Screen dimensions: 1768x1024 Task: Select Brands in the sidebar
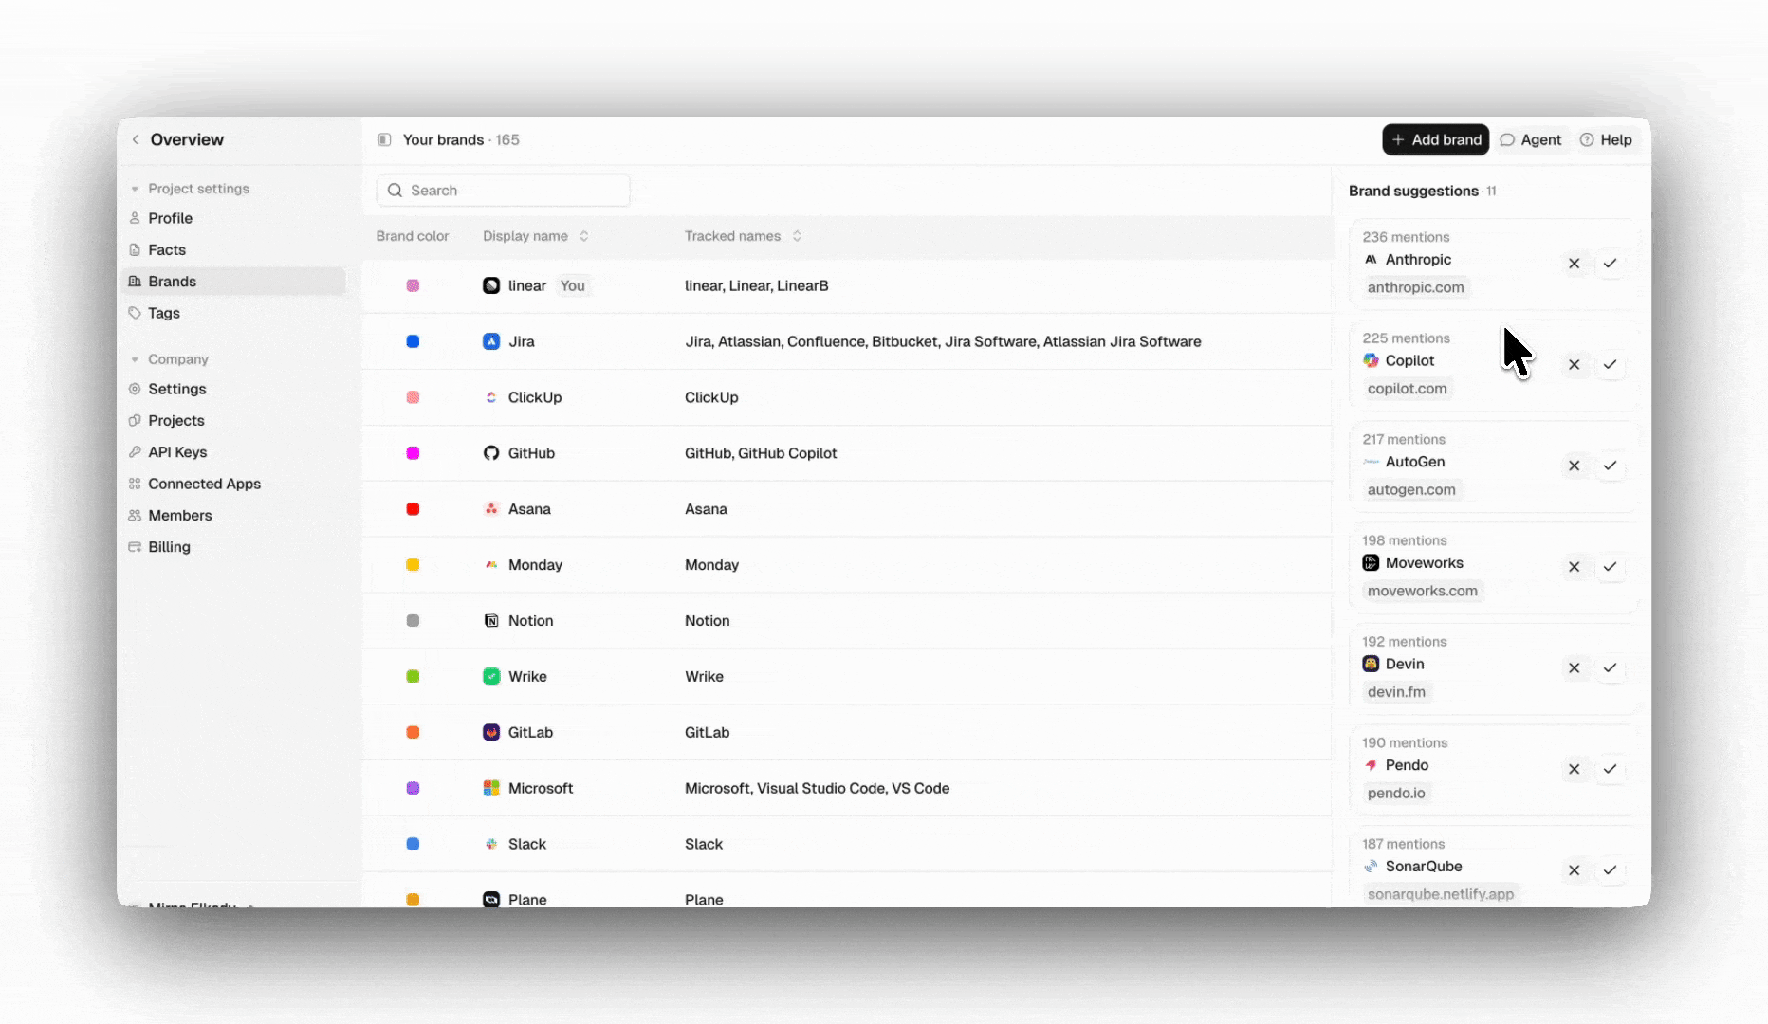[x=233, y=282]
